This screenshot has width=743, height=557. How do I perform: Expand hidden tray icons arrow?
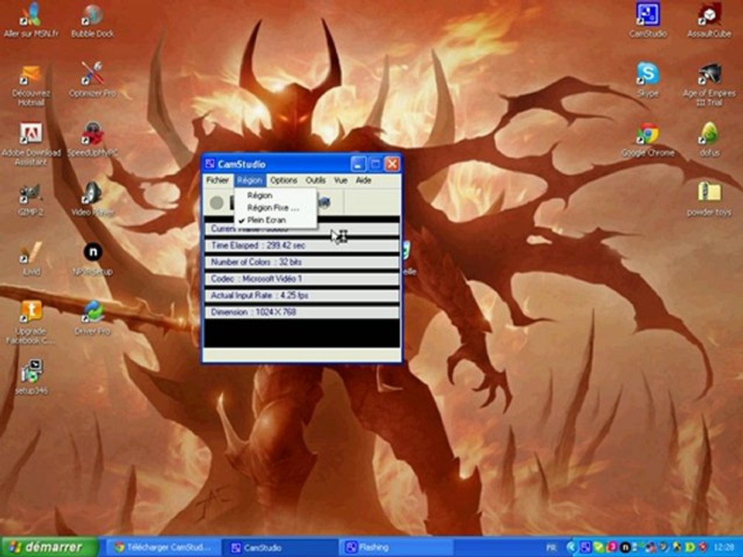pos(572,548)
